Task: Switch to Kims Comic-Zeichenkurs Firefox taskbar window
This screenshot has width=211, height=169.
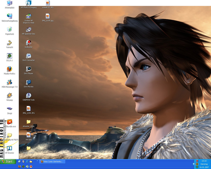Action: pyautogui.click(x=52, y=161)
